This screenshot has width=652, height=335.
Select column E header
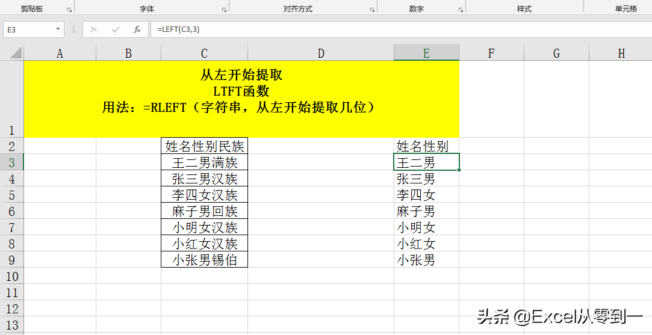(x=427, y=53)
